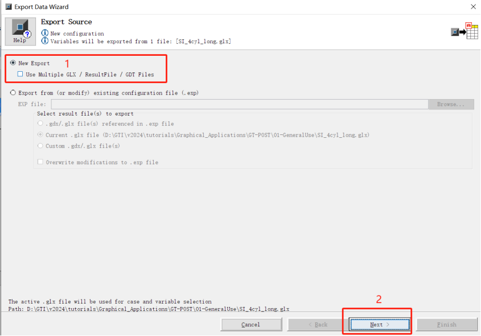Image resolution: width=481 pixels, height=336 pixels.
Task: Close the Export Data Wizard window
Action: click(x=473, y=7)
